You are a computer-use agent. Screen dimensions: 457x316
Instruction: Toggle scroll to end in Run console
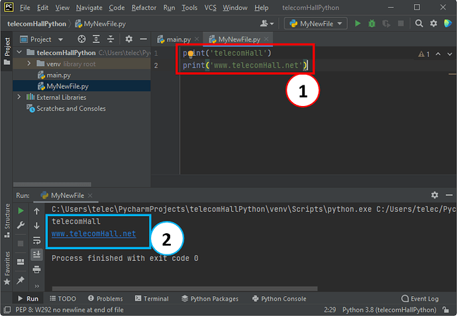pyautogui.click(x=36, y=254)
